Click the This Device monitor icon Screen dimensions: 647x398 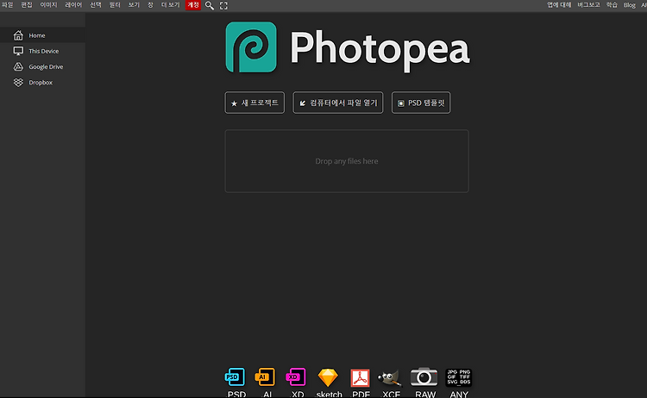(18, 51)
